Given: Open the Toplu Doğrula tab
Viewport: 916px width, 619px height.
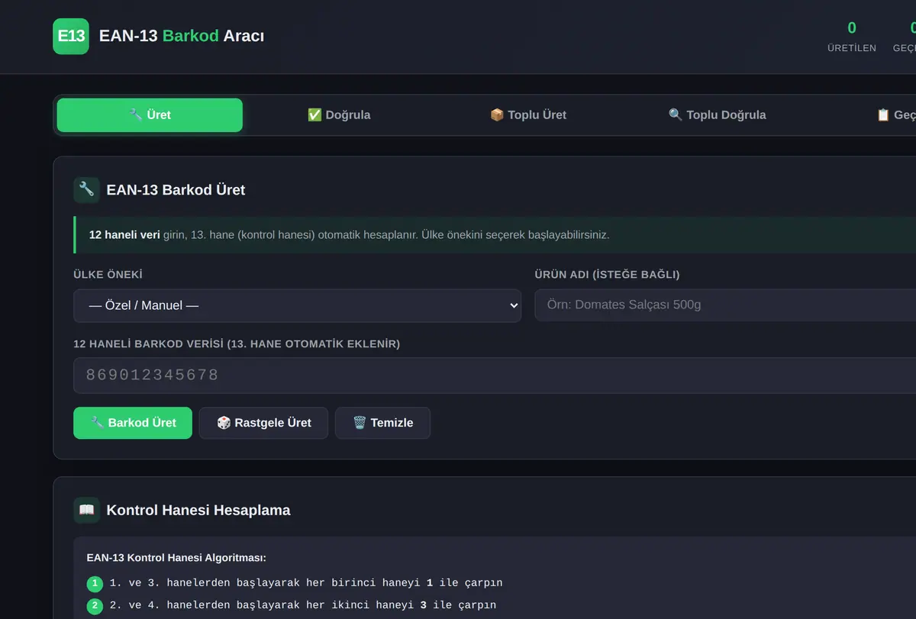Looking at the screenshot, I should [x=717, y=115].
